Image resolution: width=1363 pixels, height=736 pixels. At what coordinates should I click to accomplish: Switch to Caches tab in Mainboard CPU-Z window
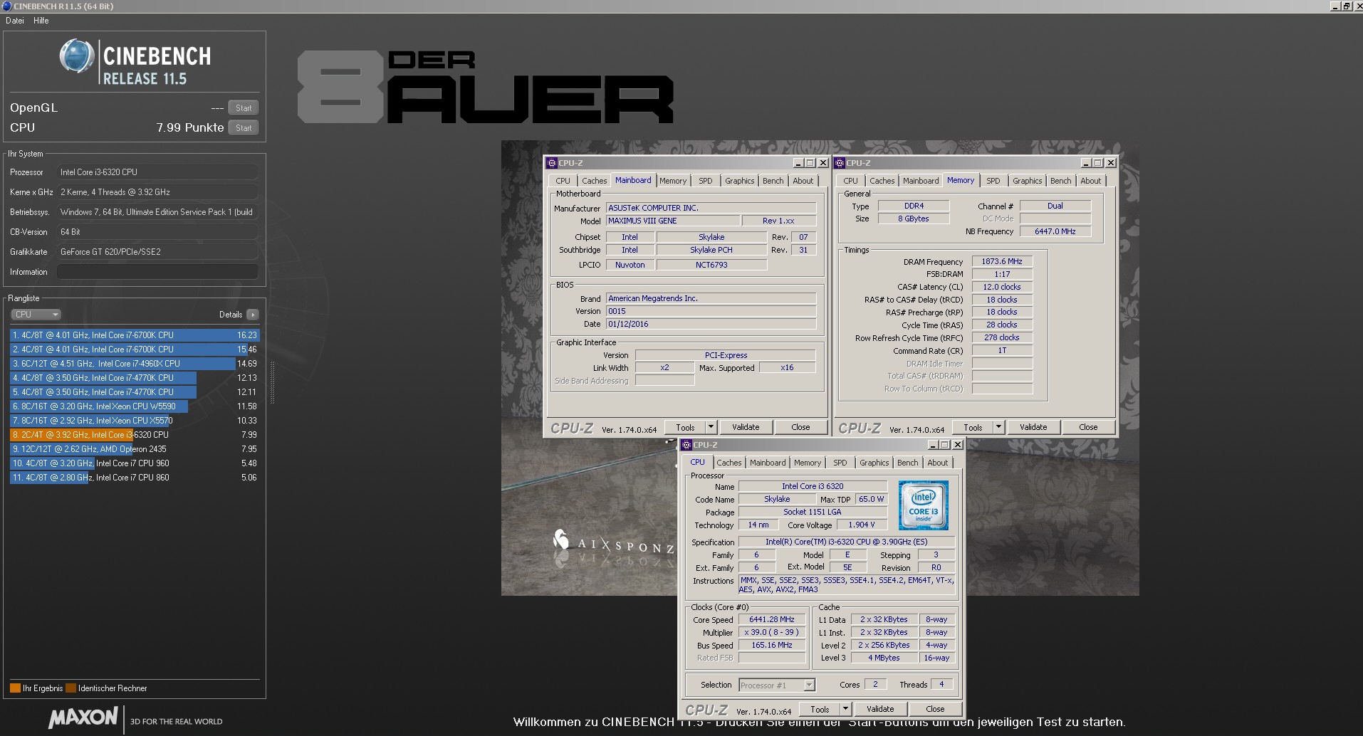click(x=594, y=181)
